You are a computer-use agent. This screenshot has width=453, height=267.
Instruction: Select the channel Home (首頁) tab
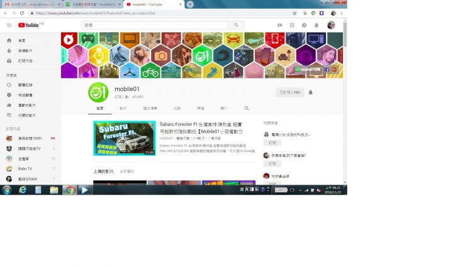[x=99, y=109]
